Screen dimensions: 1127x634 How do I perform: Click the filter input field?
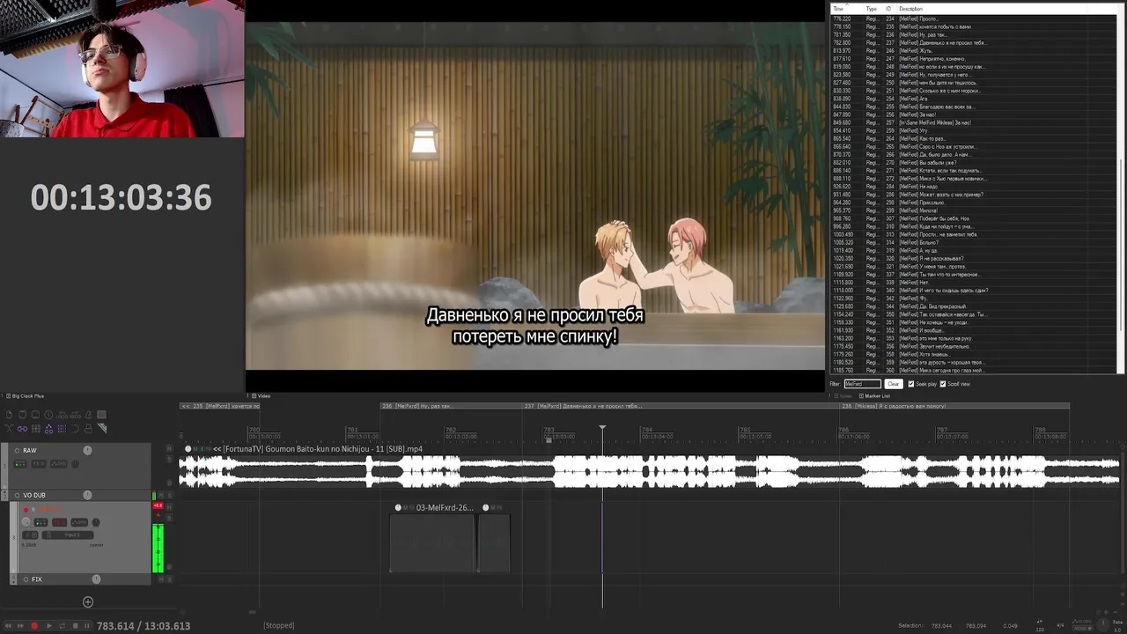click(x=862, y=384)
